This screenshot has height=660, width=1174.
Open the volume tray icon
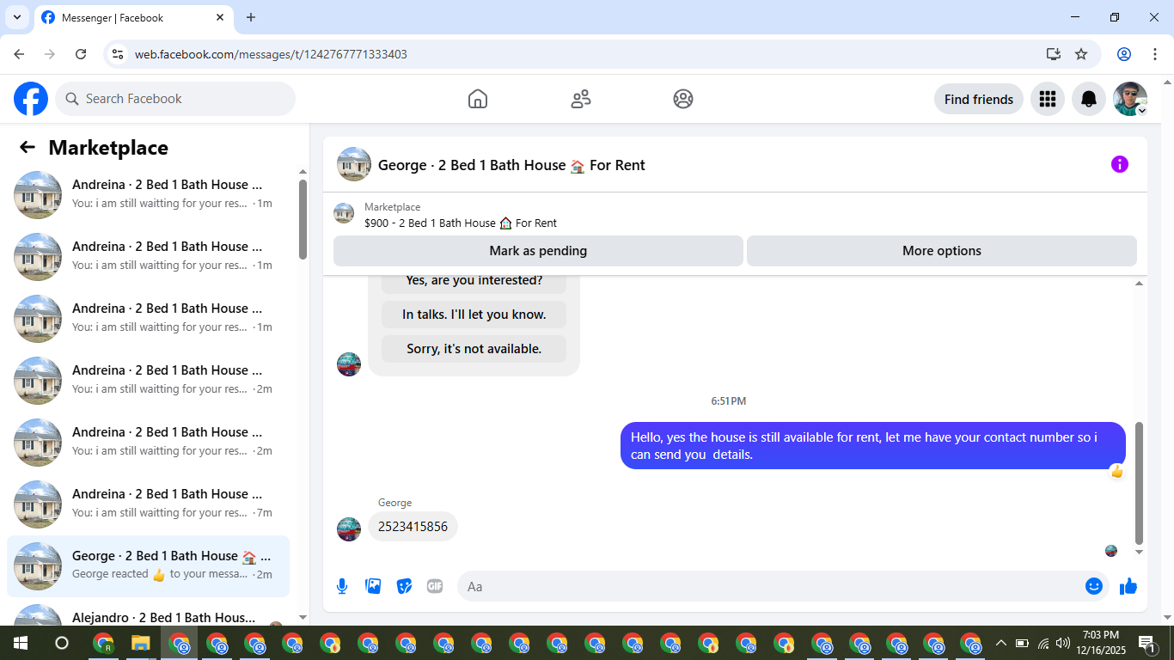tap(1063, 643)
